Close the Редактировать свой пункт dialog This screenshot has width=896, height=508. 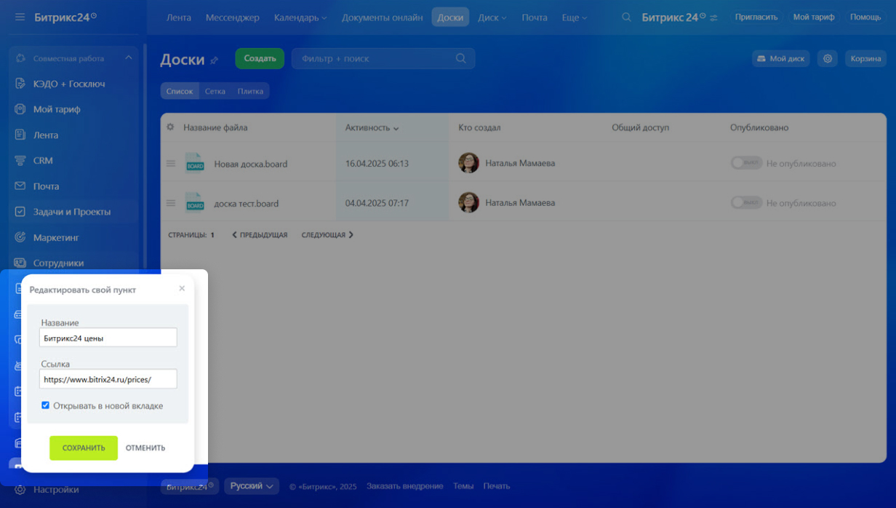182,288
